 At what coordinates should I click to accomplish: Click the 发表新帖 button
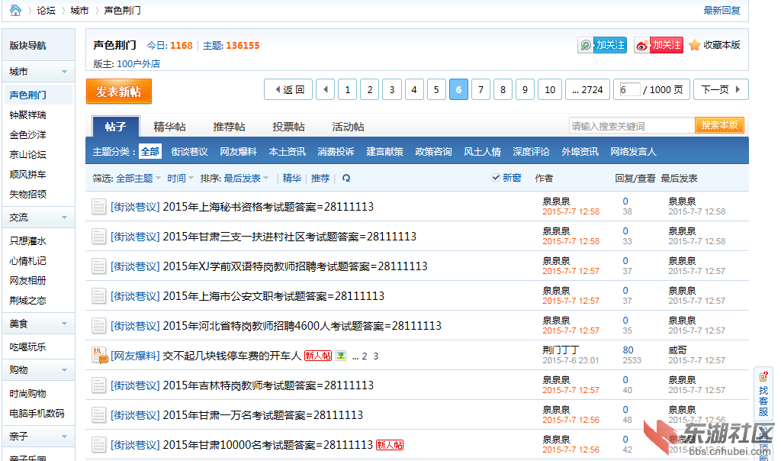coord(118,92)
